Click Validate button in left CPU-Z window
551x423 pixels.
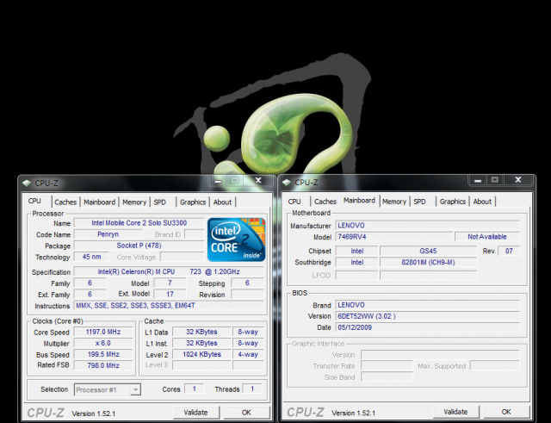[x=195, y=413]
